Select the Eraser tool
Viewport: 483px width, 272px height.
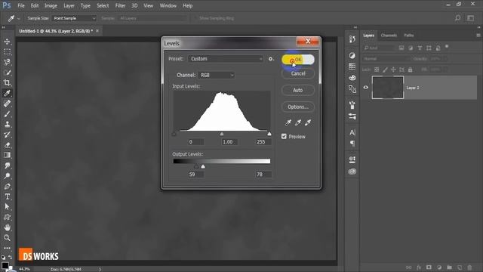7,145
